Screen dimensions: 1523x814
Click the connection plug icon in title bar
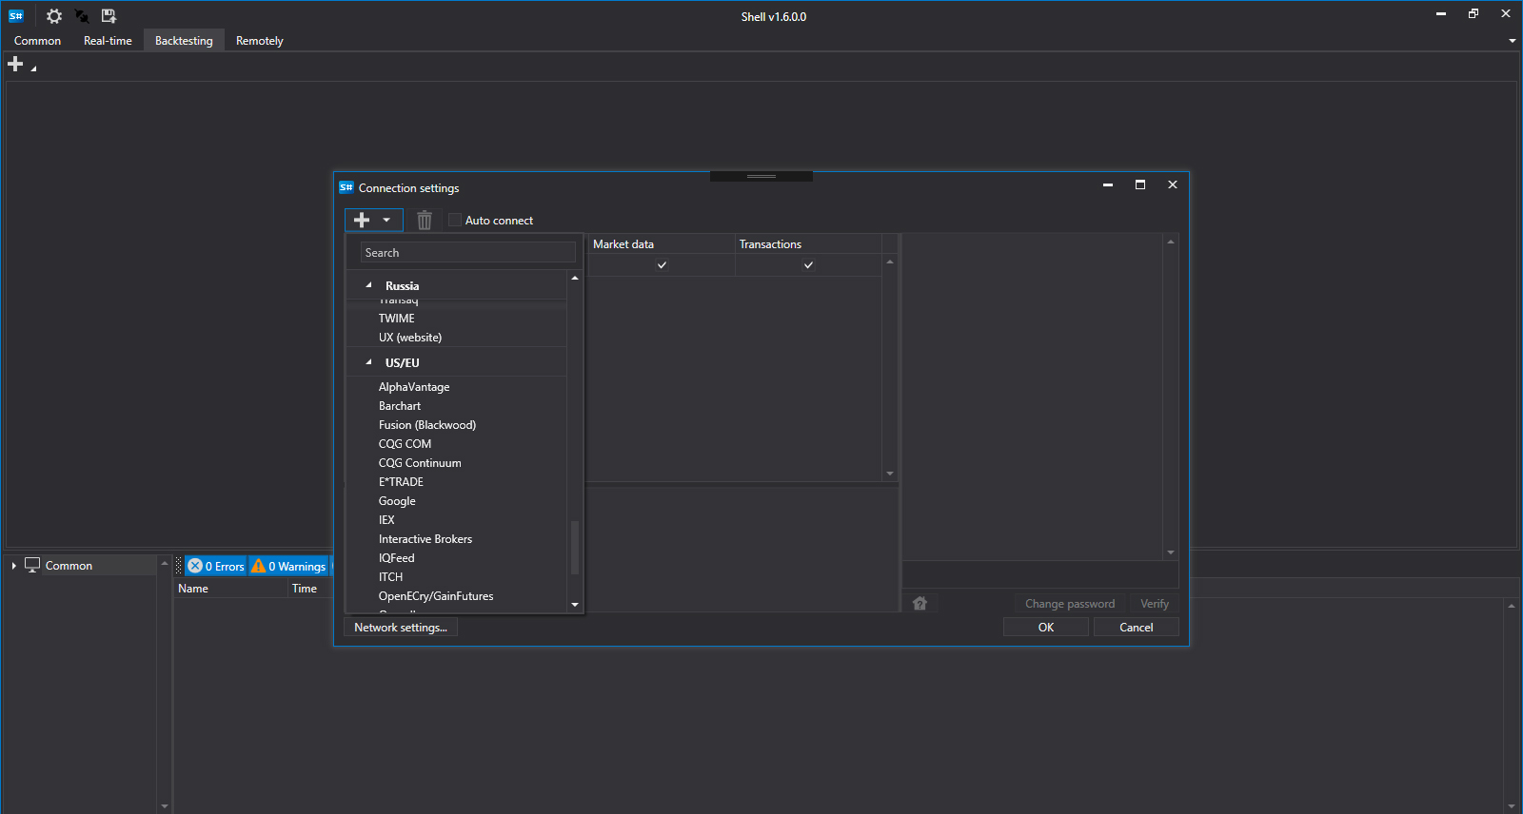pos(82,16)
